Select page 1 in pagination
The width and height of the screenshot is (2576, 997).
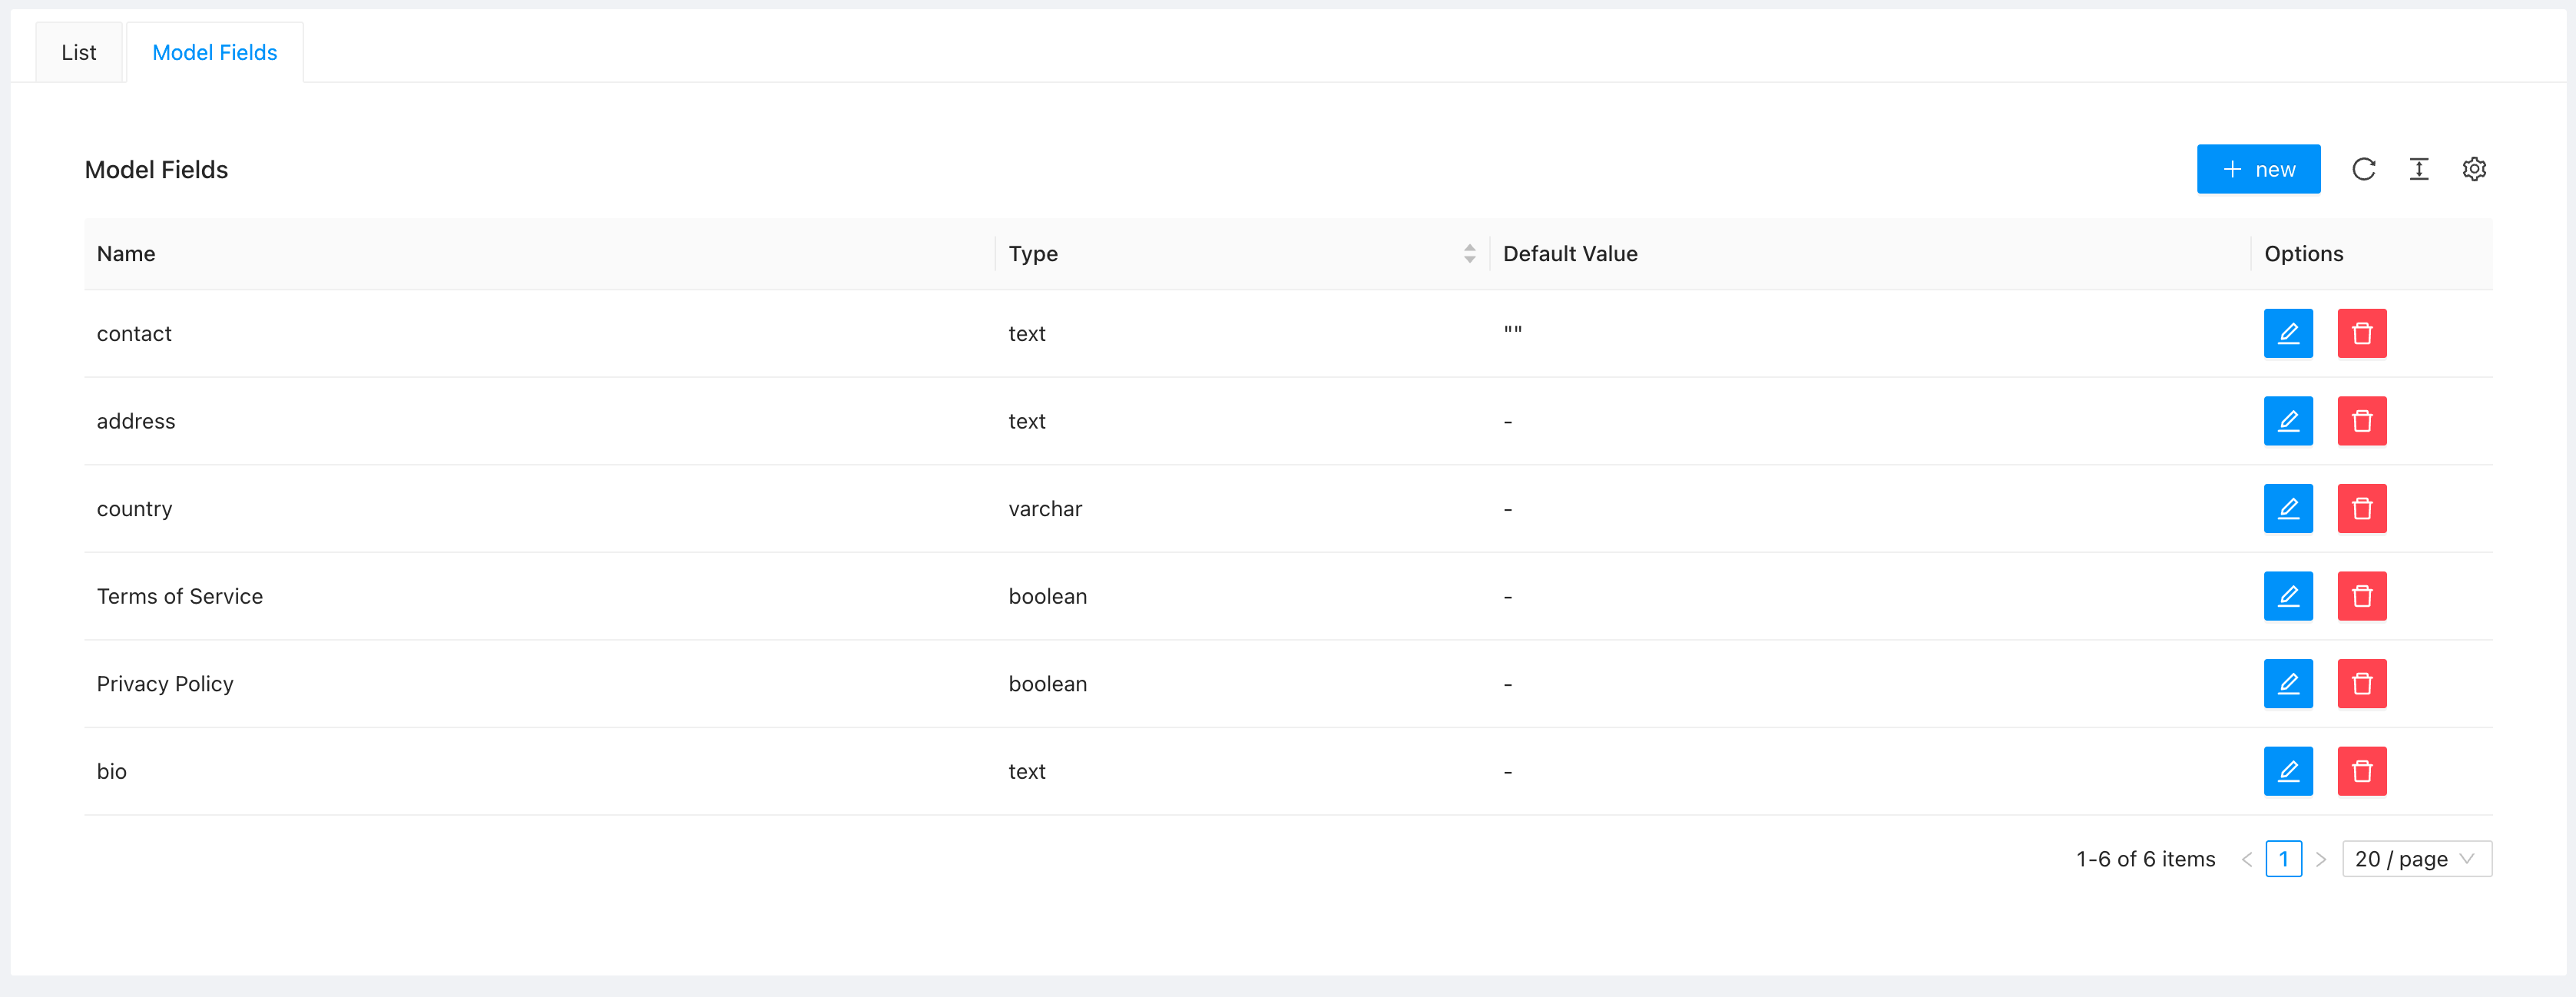(x=2283, y=859)
